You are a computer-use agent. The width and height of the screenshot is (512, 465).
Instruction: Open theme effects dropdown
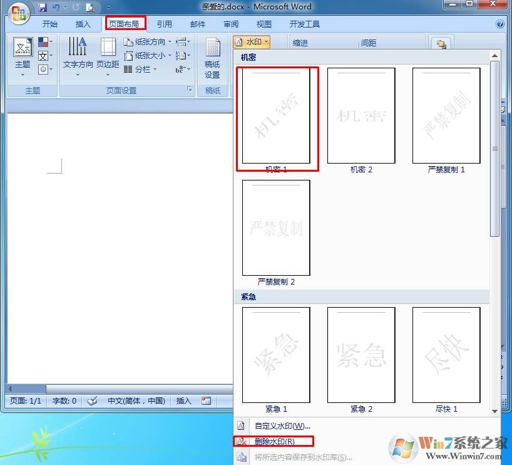[46, 70]
